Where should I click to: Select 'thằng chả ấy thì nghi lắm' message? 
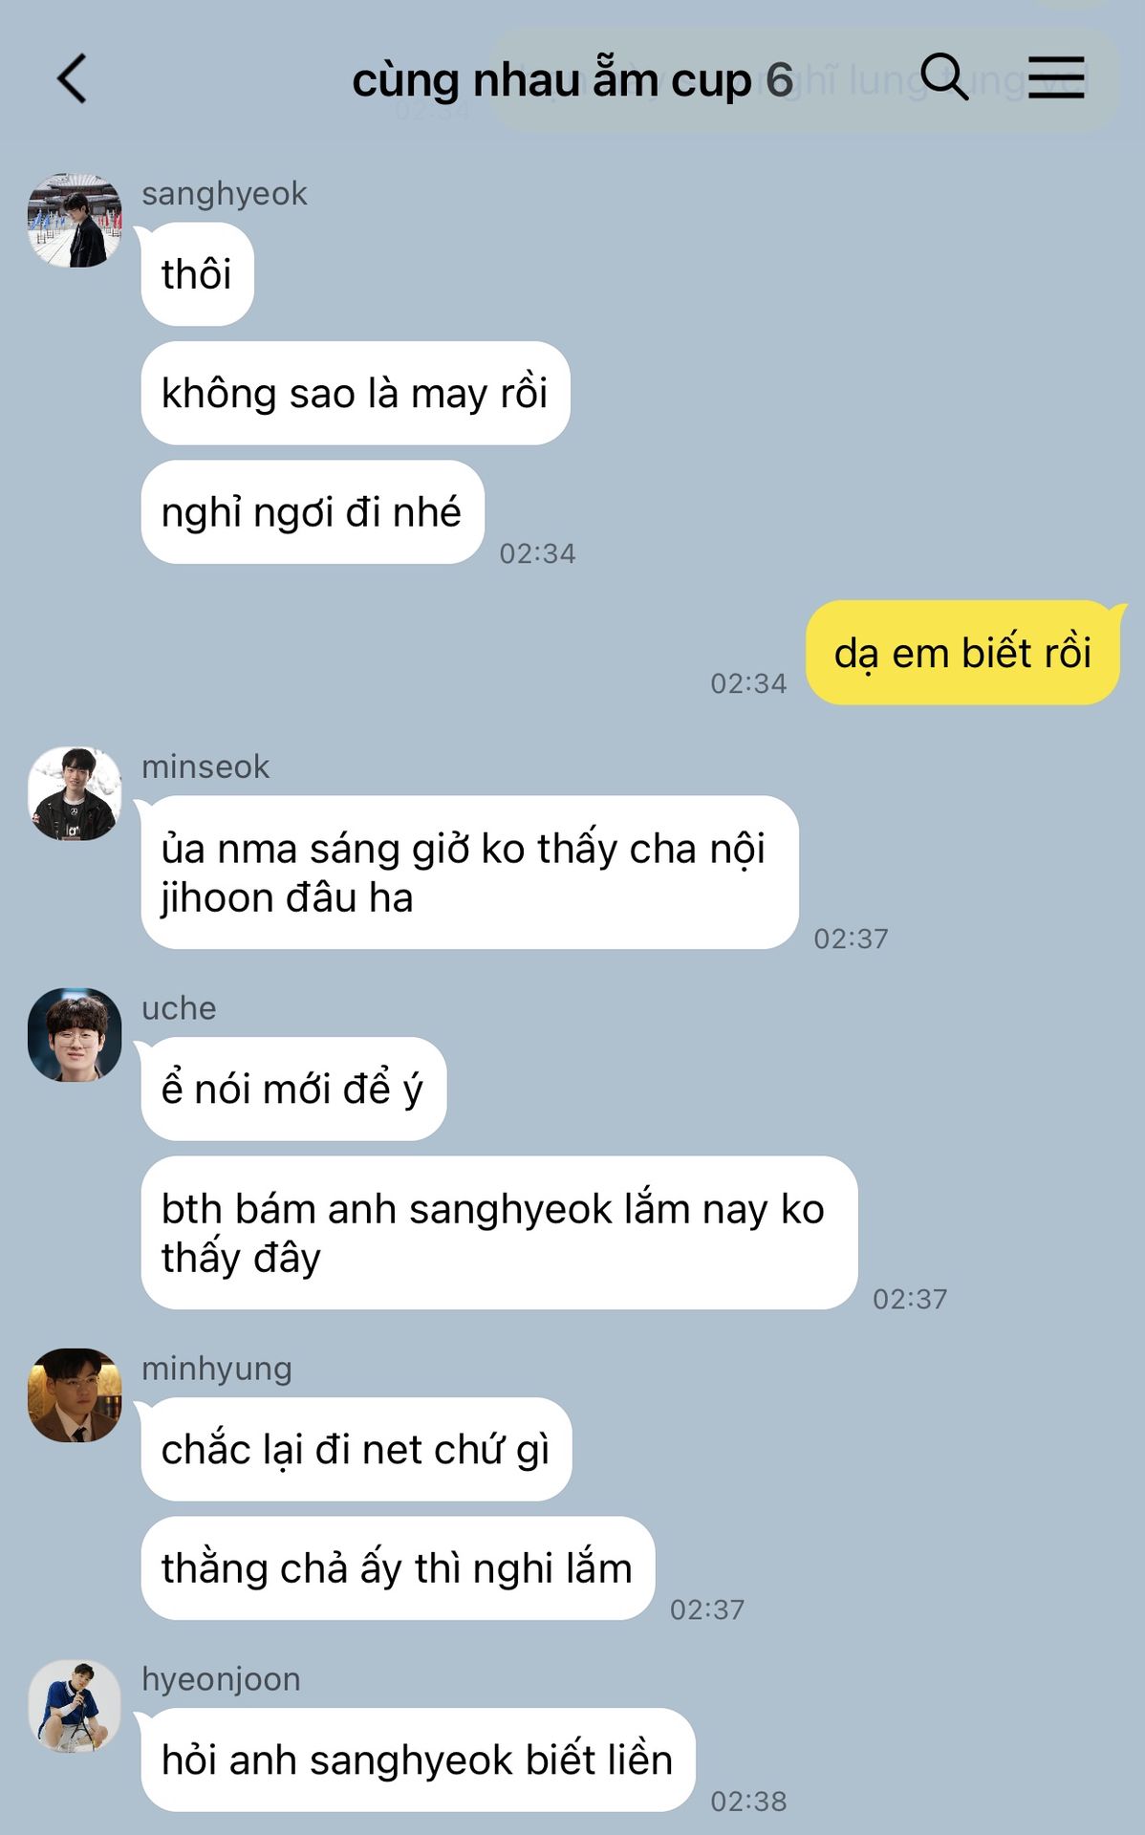click(x=398, y=1568)
